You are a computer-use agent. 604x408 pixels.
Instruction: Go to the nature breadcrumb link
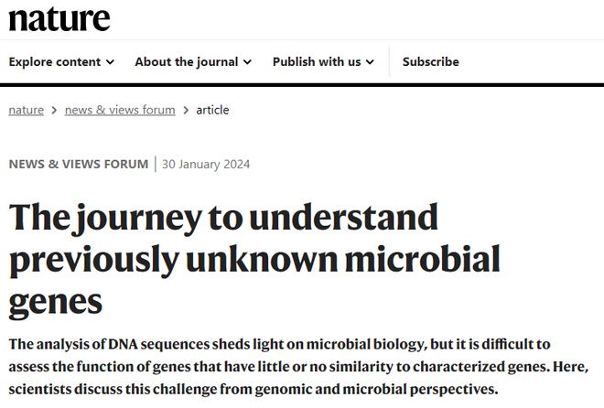click(26, 110)
